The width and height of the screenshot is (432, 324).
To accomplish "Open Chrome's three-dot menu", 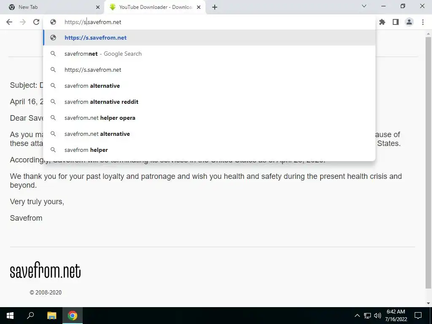I will tap(423, 22).
